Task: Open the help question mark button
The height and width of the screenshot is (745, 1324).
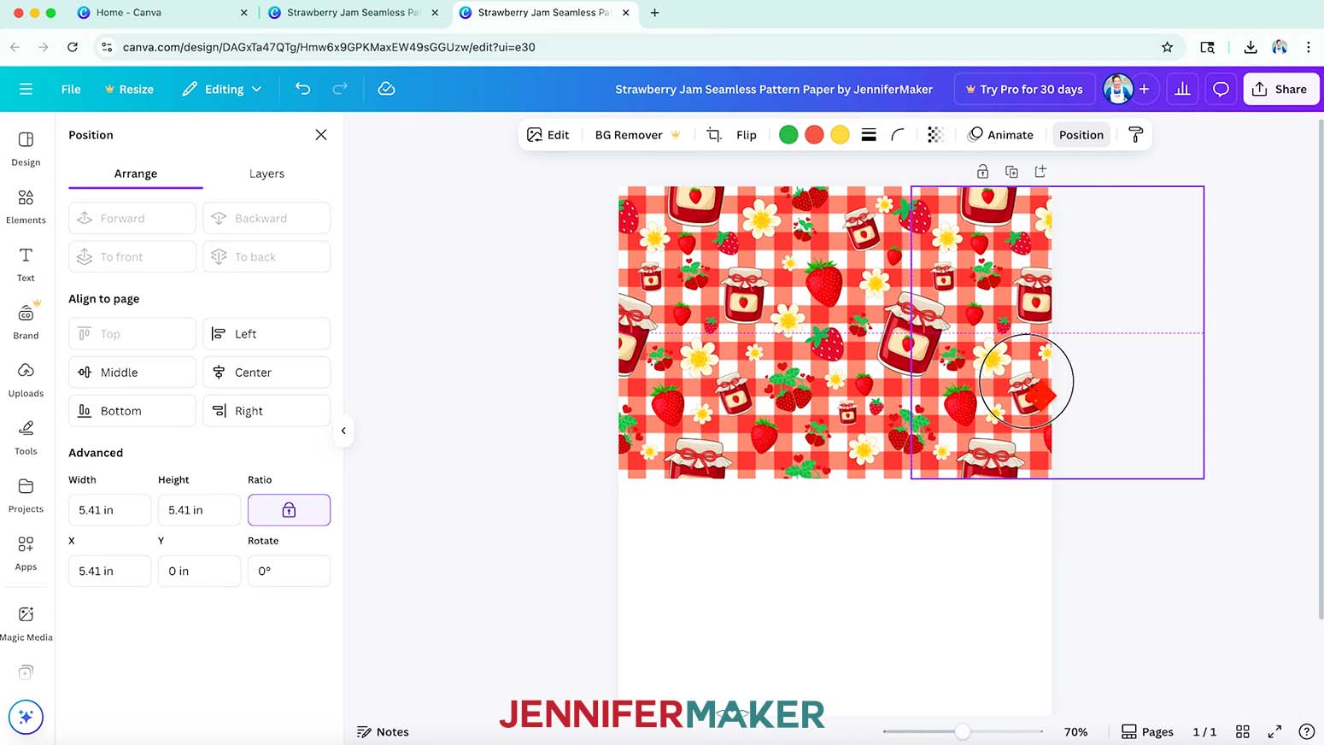Action: (1306, 731)
